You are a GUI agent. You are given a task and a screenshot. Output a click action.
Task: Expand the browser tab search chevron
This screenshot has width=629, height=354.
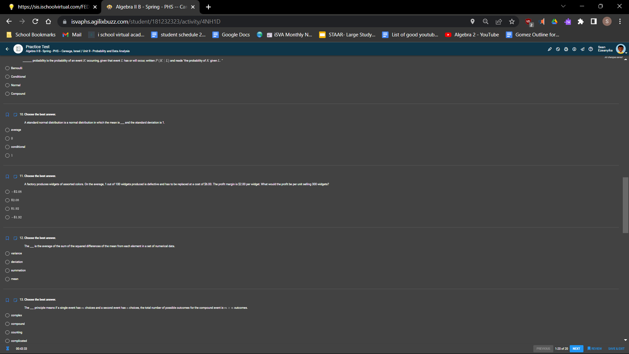coord(563,6)
